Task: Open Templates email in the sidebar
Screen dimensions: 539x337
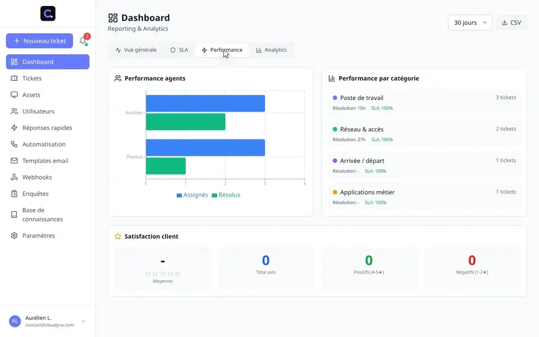Action: click(48, 161)
